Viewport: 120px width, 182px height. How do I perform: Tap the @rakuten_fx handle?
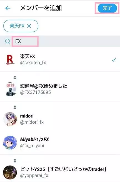pos(33,63)
